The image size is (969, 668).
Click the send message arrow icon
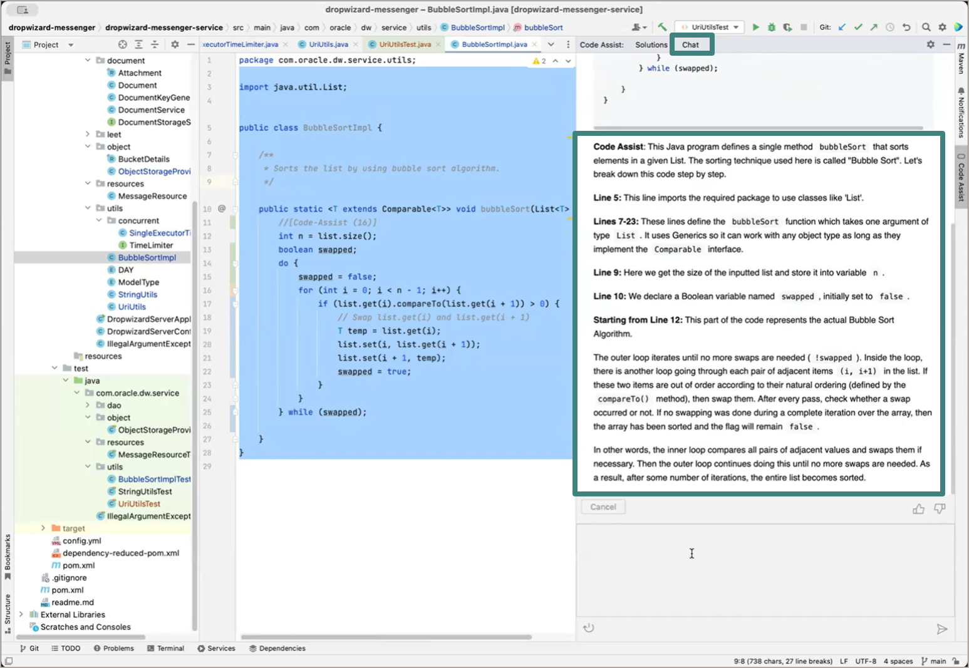[941, 629]
